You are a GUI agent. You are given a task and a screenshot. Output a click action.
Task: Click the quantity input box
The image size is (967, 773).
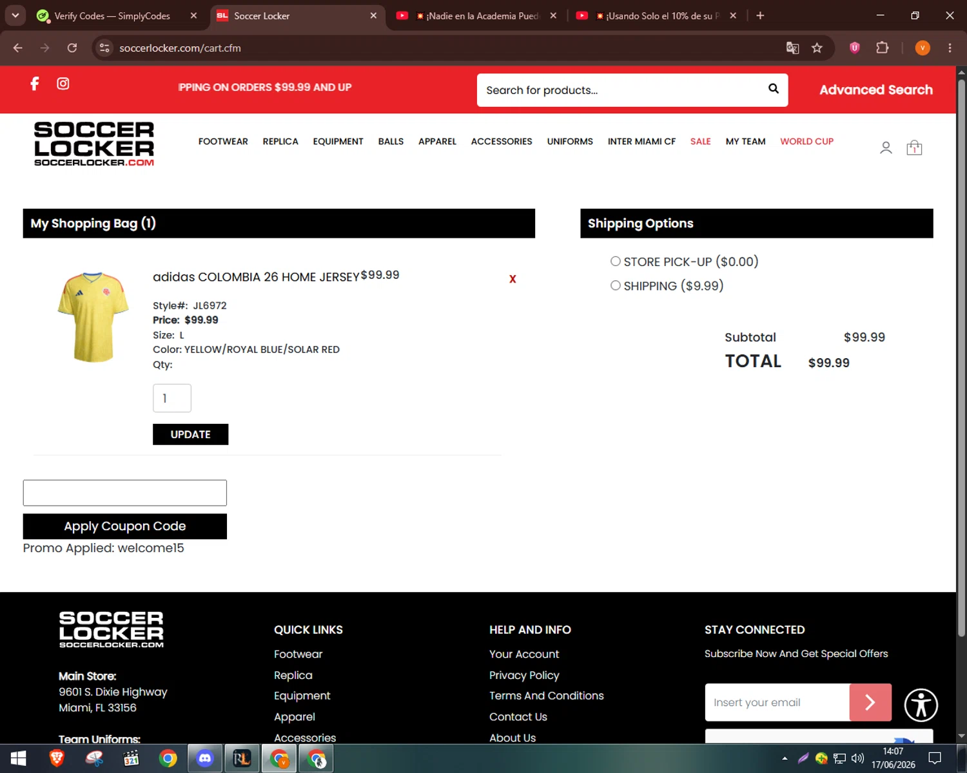click(x=172, y=398)
